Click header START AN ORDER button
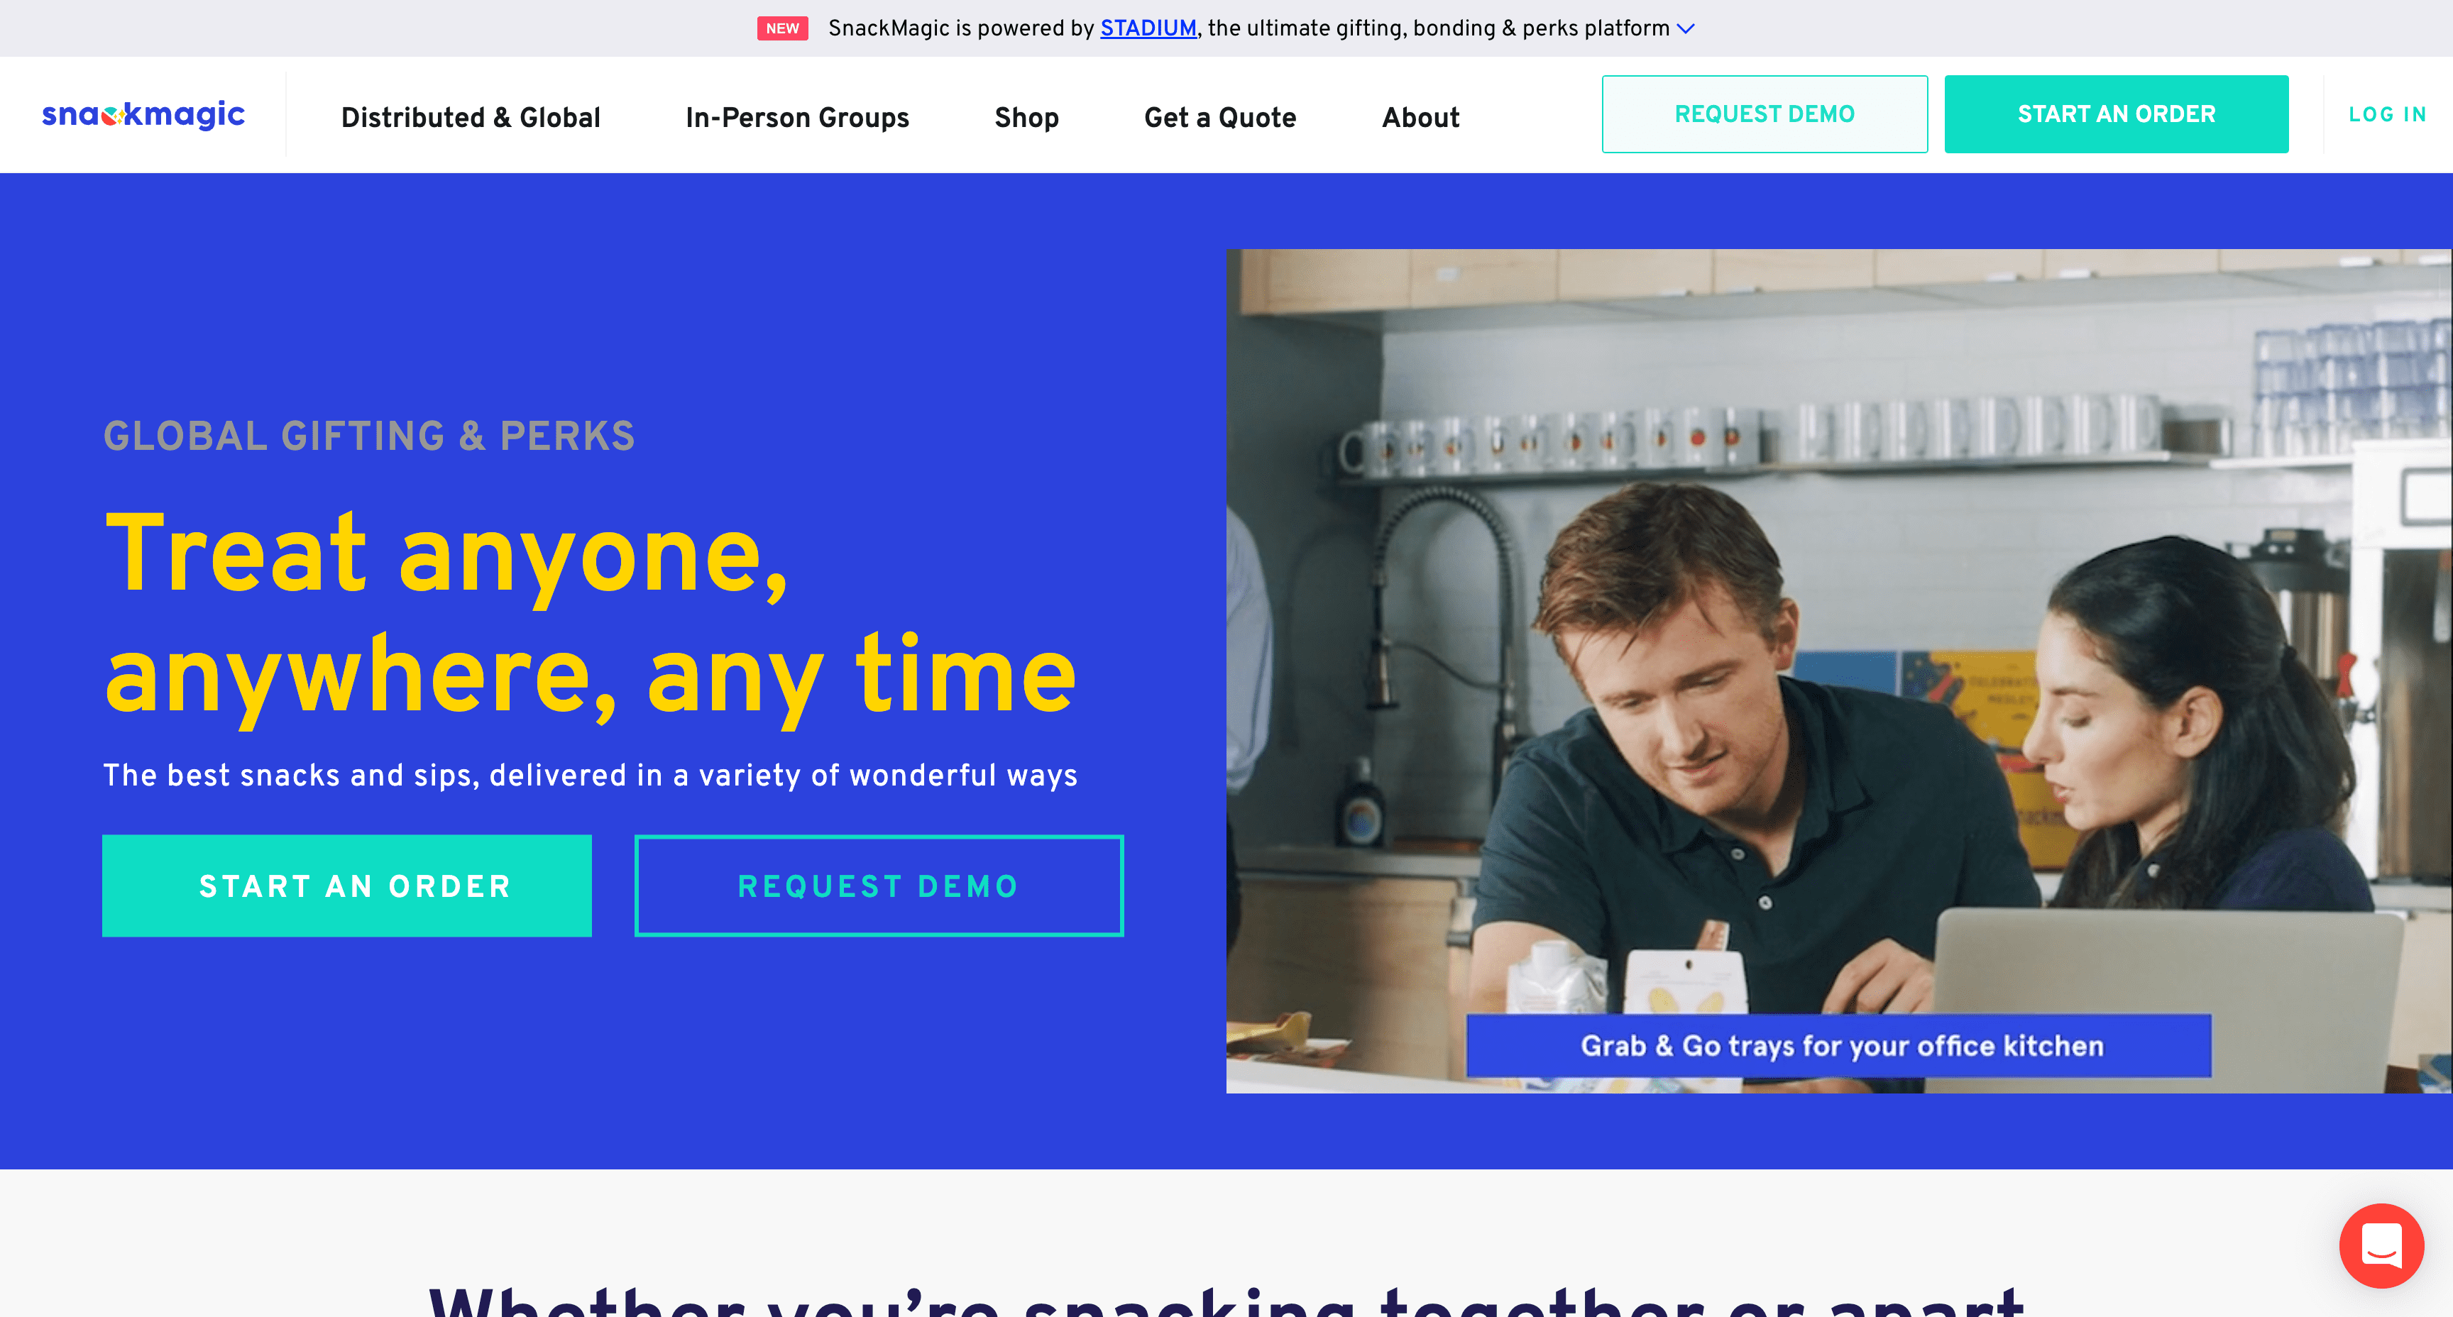This screenshot has width=2453, height=1317. pyautogui.click(x=2116, y=114)
